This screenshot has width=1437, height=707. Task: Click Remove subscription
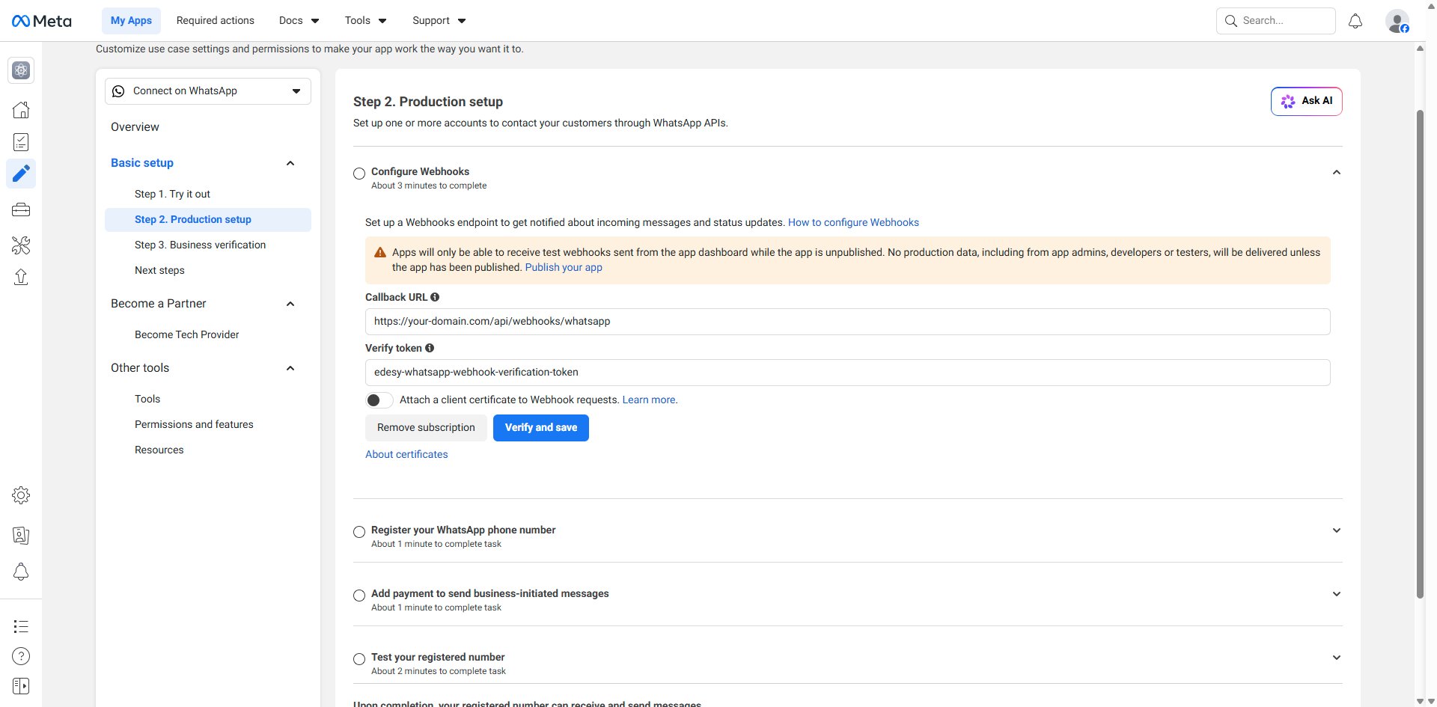click(x=426, y=428)
